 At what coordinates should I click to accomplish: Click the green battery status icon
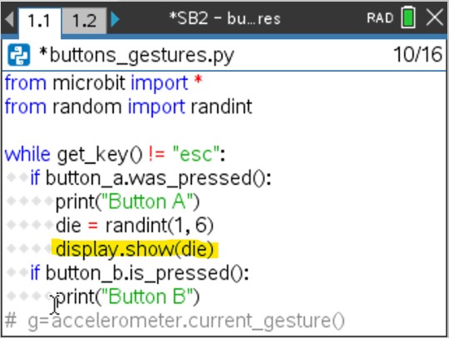[408, 17]
